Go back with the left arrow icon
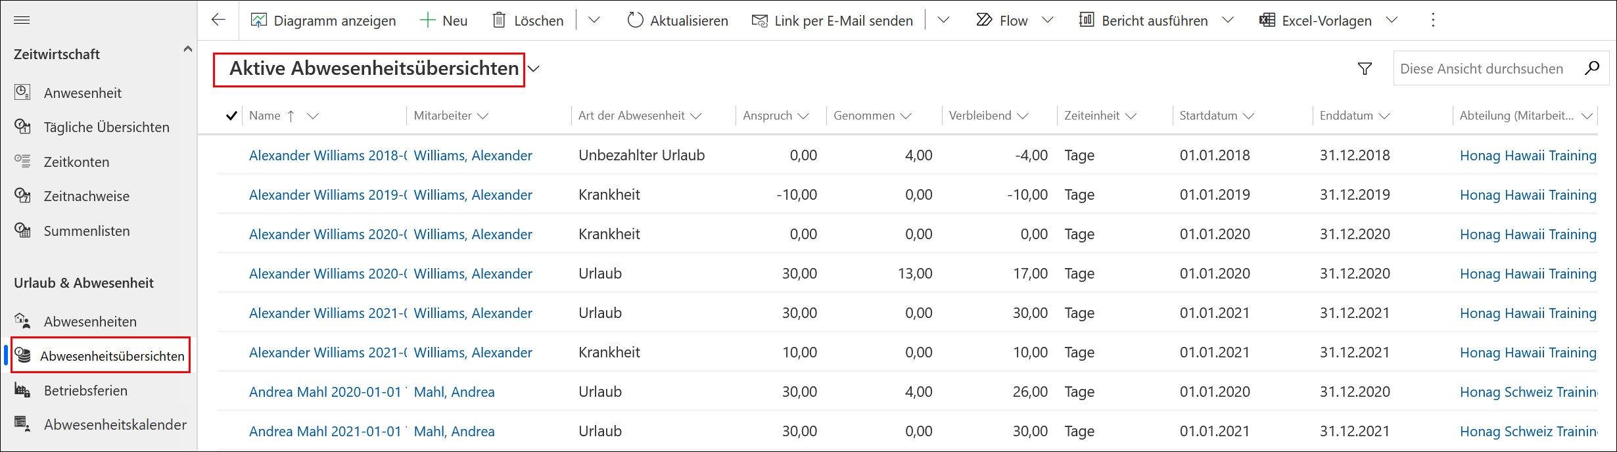The image size is (1617, 452). (218, 20)
